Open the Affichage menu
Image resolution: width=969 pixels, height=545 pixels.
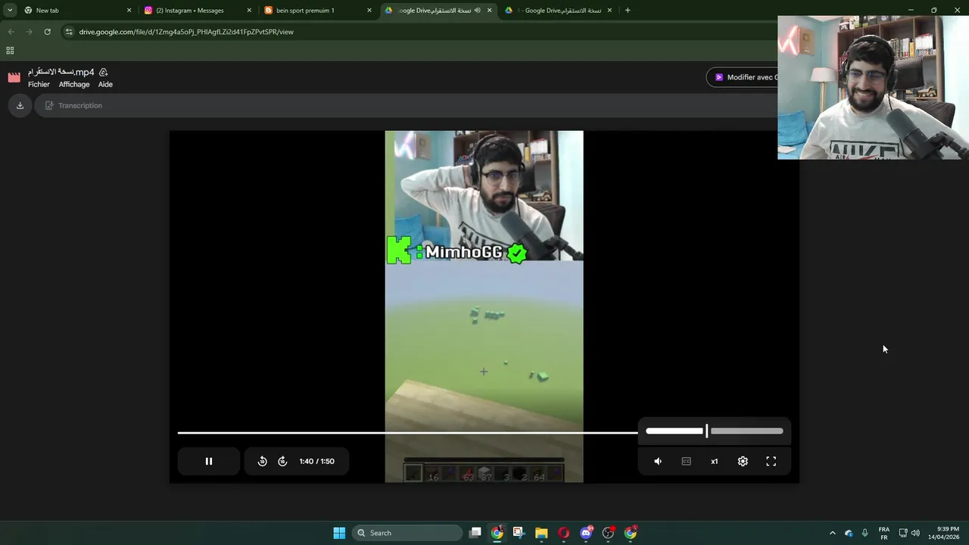pyautogui.click(x=74, y=84)
